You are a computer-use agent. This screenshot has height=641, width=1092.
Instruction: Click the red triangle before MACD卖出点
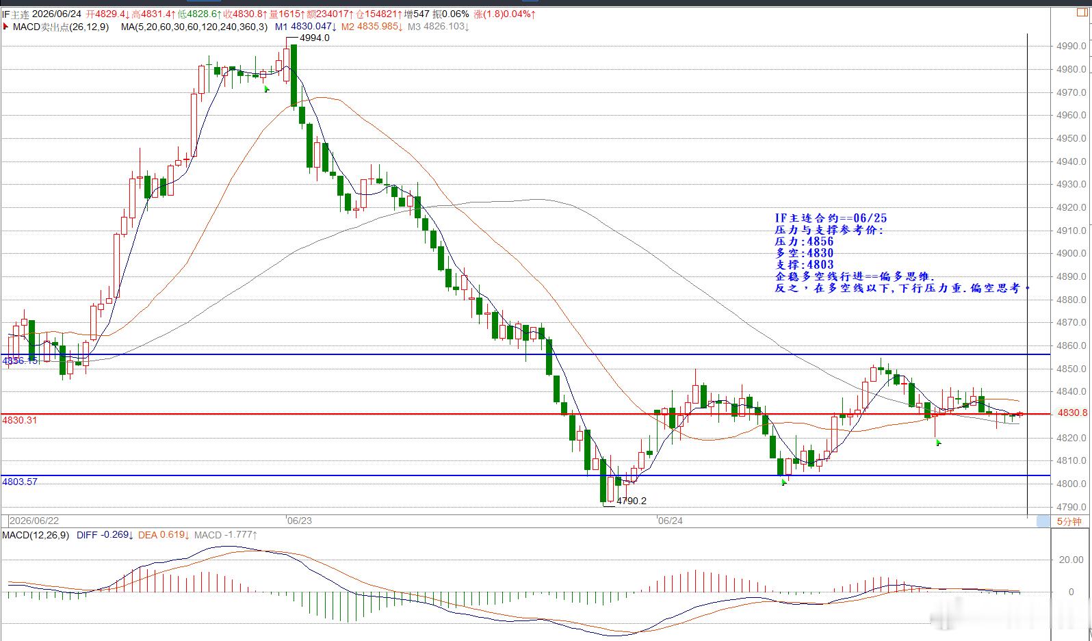[x=6, y=27]
